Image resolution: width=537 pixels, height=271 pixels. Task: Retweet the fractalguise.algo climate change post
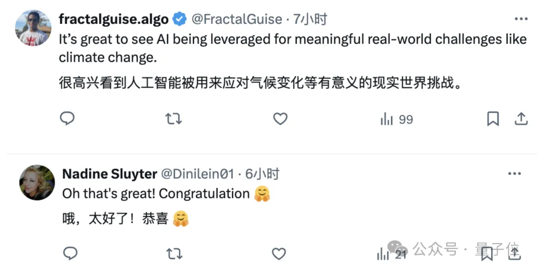(x=174, y=119)
